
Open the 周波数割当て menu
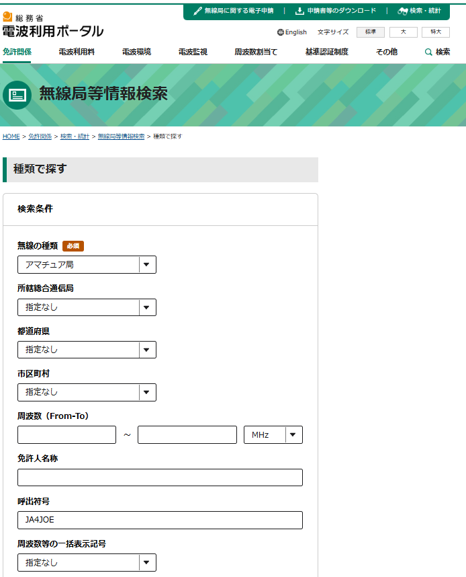[x=256, y=52]
